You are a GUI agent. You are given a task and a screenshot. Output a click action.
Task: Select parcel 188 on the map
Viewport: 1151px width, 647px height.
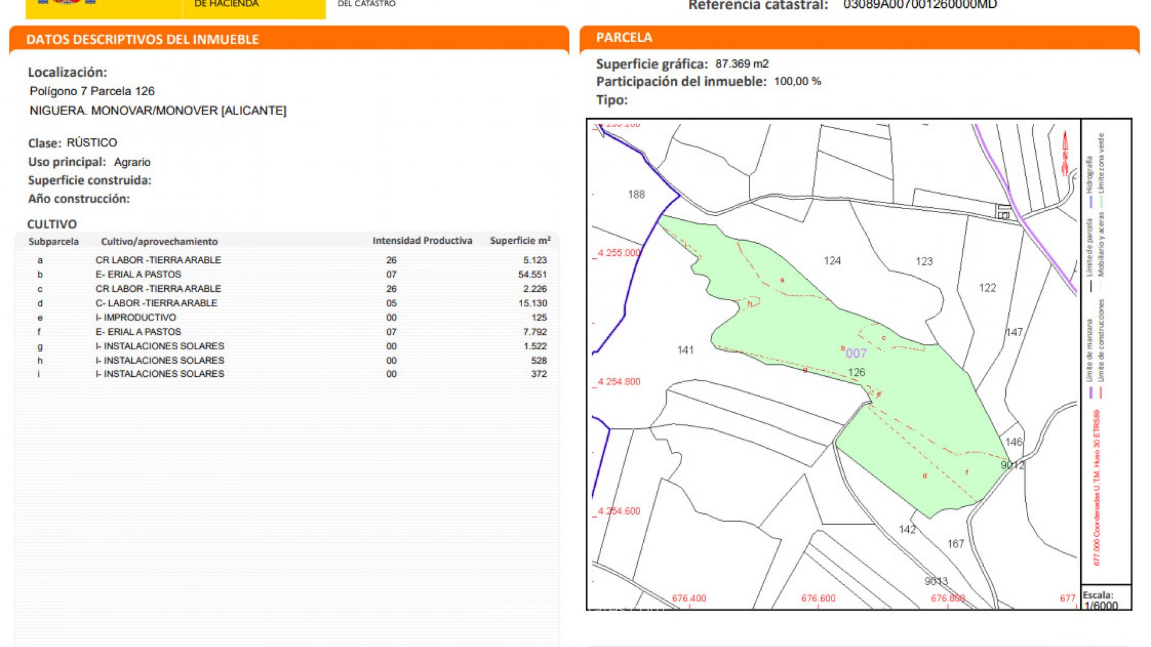636,194
